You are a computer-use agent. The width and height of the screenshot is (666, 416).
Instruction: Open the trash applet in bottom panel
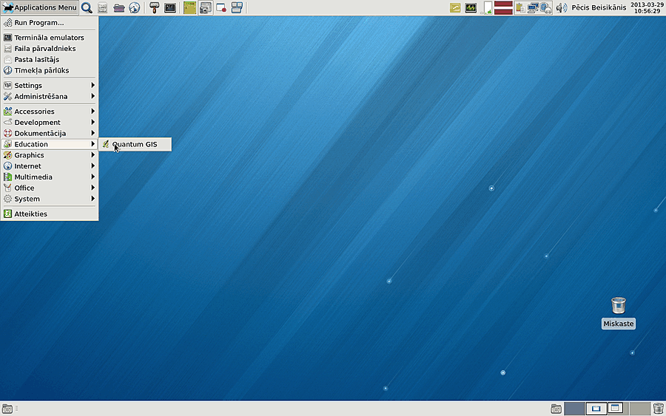[x=659, y=409]
